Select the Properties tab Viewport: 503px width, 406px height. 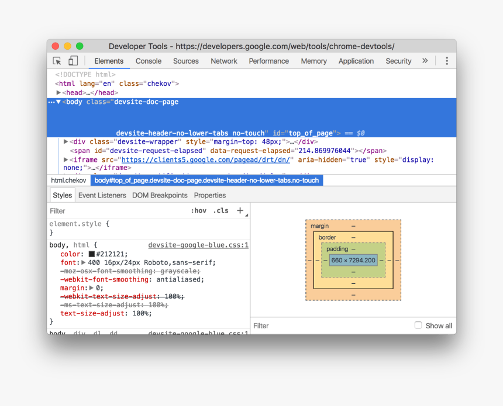[210, 195]
